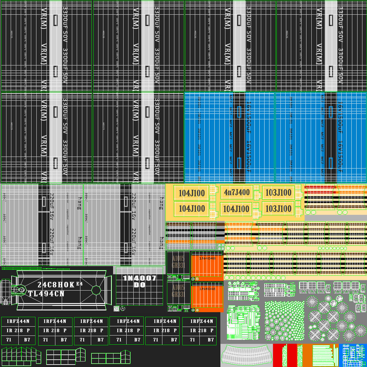Click the hexagon outline on the TL494CN chip
367x367 pixels.
tap(96, 290)
